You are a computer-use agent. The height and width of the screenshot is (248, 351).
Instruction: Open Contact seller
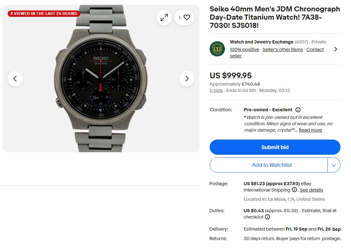coord(315,49)
